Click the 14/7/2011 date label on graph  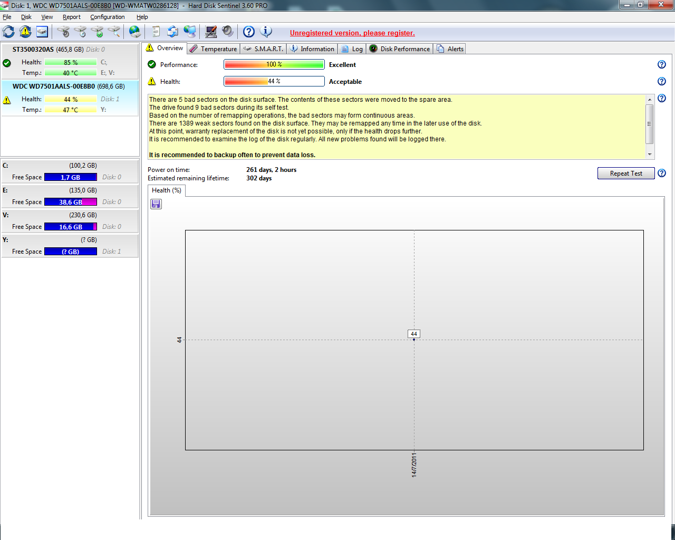414,465
